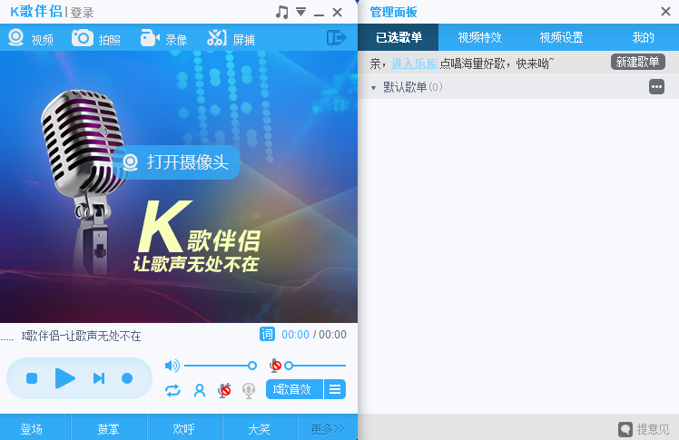This screenshot has width=679, height=440.
Task: Click the 新建歌单 new playlist button
Action: point(638,62)
